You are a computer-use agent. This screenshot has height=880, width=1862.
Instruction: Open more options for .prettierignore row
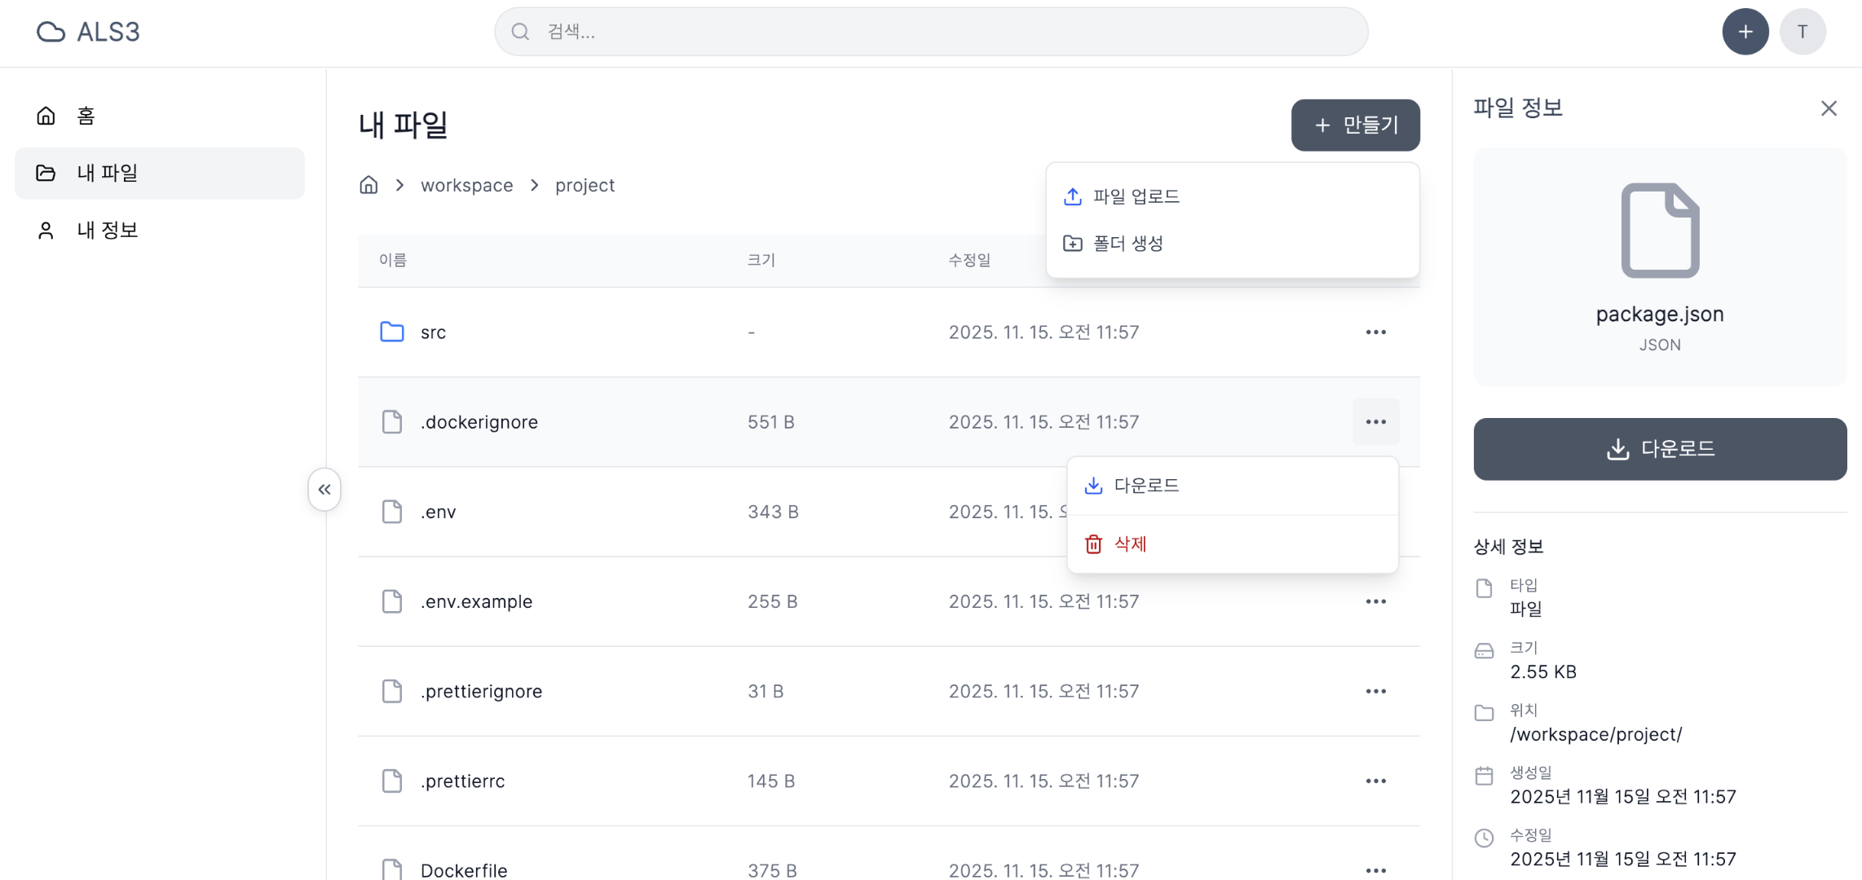tap(1375, 691)
